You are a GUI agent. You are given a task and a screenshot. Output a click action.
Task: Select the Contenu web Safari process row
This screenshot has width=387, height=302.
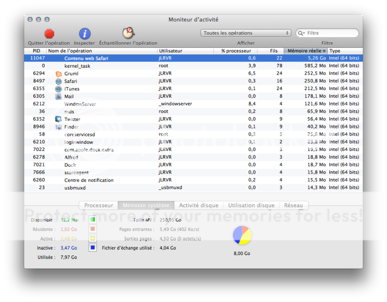[x=194, y=58]
